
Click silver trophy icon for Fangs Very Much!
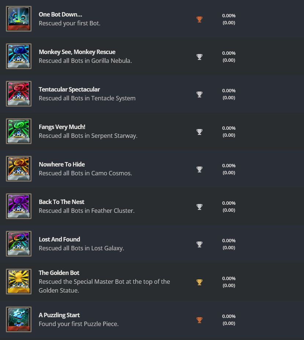(199, 132)
